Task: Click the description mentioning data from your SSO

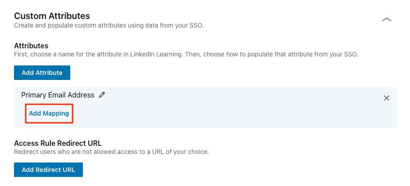Action: tap(109, 26)
